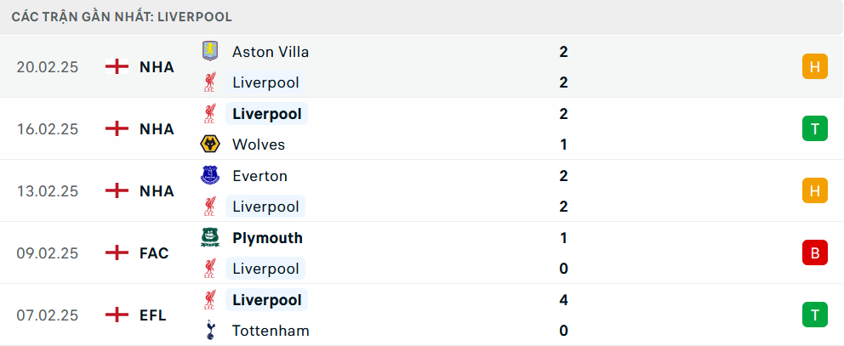Click the Wolves club crest icon

(209, 145)
